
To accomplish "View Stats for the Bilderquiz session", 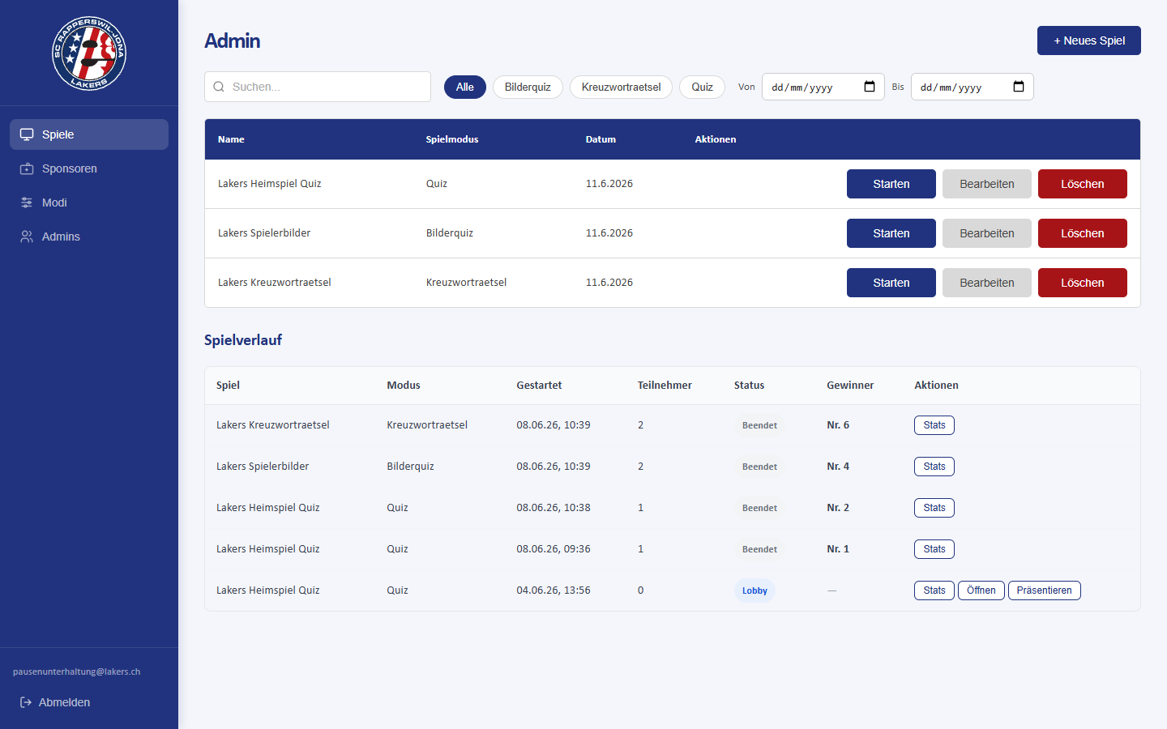I will pyautogui.click(x=934, y=467).
